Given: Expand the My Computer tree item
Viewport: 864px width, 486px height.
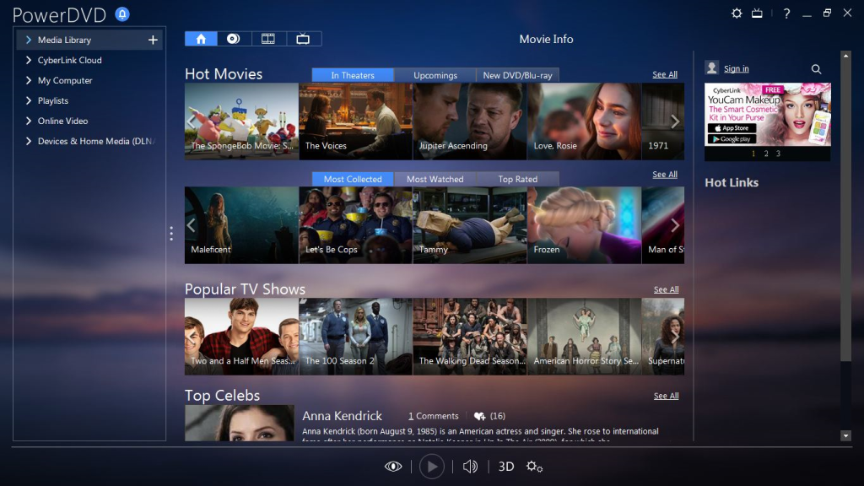Looking at the screenshot, I should pos(29,81).
